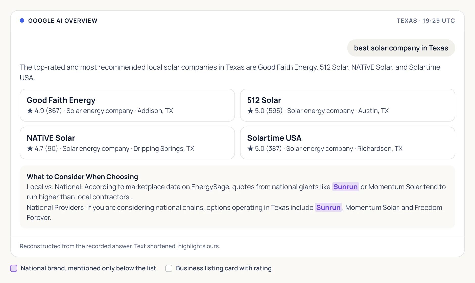Click highlighted Sunrun in Local vs. National line
Viewport: 475px width, 283px height.
345,187
